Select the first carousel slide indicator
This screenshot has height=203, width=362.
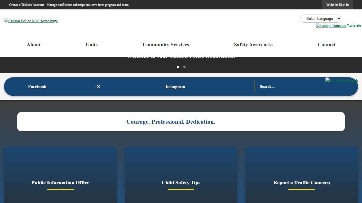[178, 67]
